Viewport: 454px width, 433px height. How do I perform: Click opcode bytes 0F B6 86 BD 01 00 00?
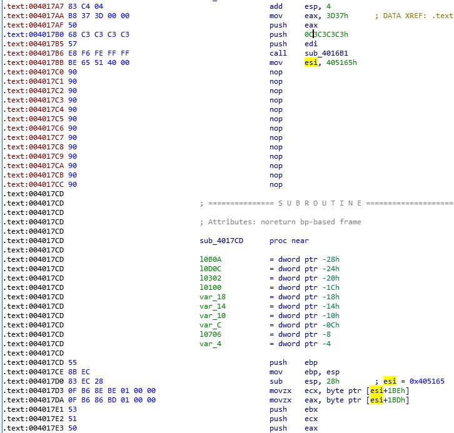(112, 400)
